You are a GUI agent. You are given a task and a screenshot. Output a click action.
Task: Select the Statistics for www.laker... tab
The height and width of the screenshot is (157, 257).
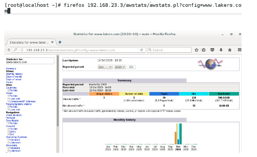pos(31,42)
